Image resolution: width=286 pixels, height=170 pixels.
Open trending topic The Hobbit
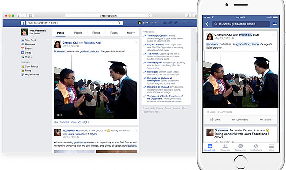click(x=153, y=54)
